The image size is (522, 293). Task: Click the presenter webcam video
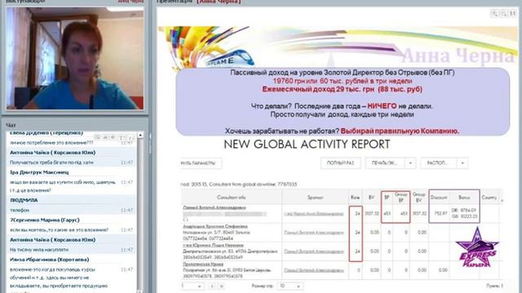click(x=75, y=59)
